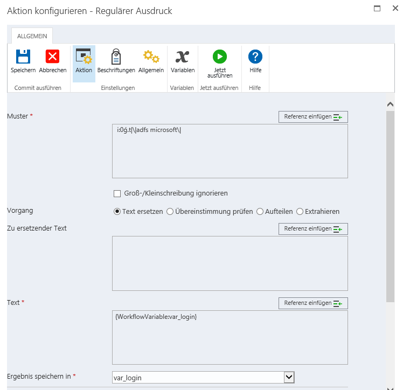Select the Extrahieren radio option
The width and height of the screenshot is (403, 390).
tap(300, 212)
